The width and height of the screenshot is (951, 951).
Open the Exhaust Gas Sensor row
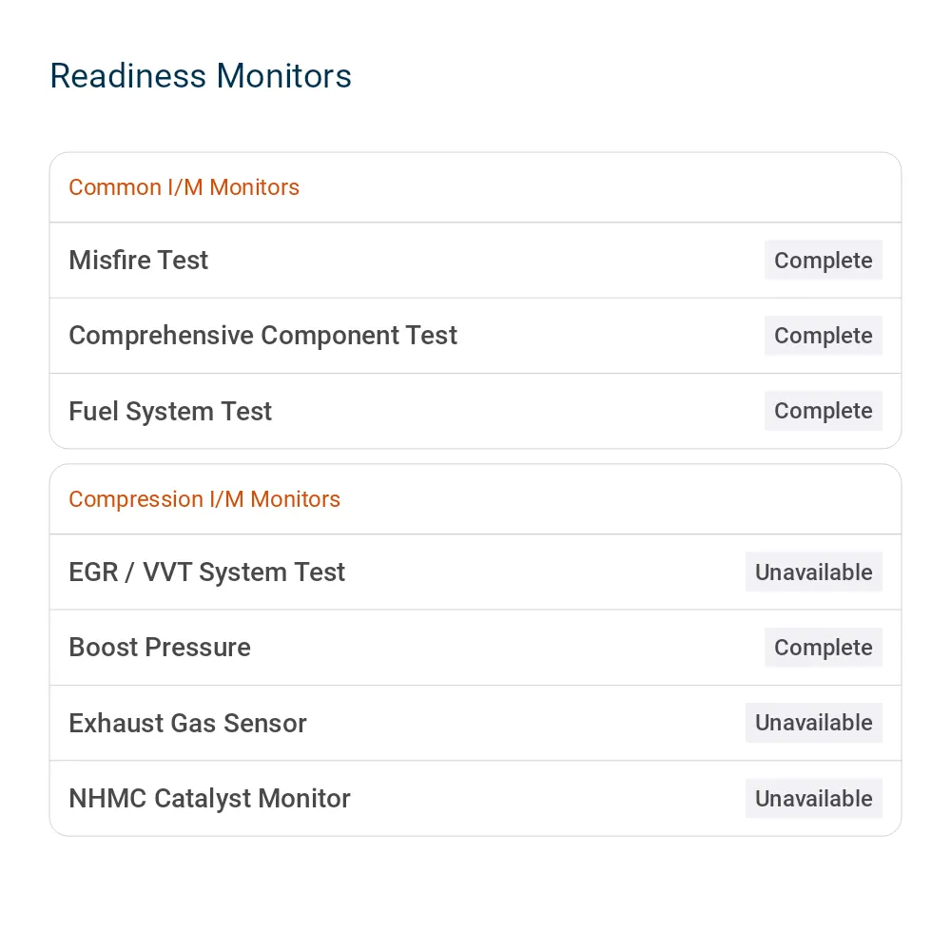475,723
